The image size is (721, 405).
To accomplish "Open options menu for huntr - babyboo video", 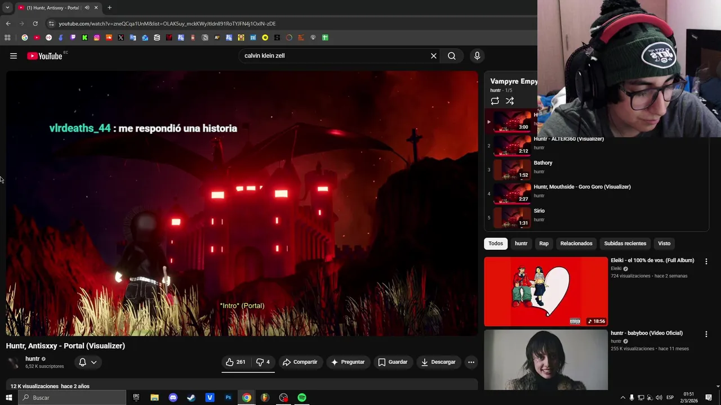I will [x=706, y=334].
